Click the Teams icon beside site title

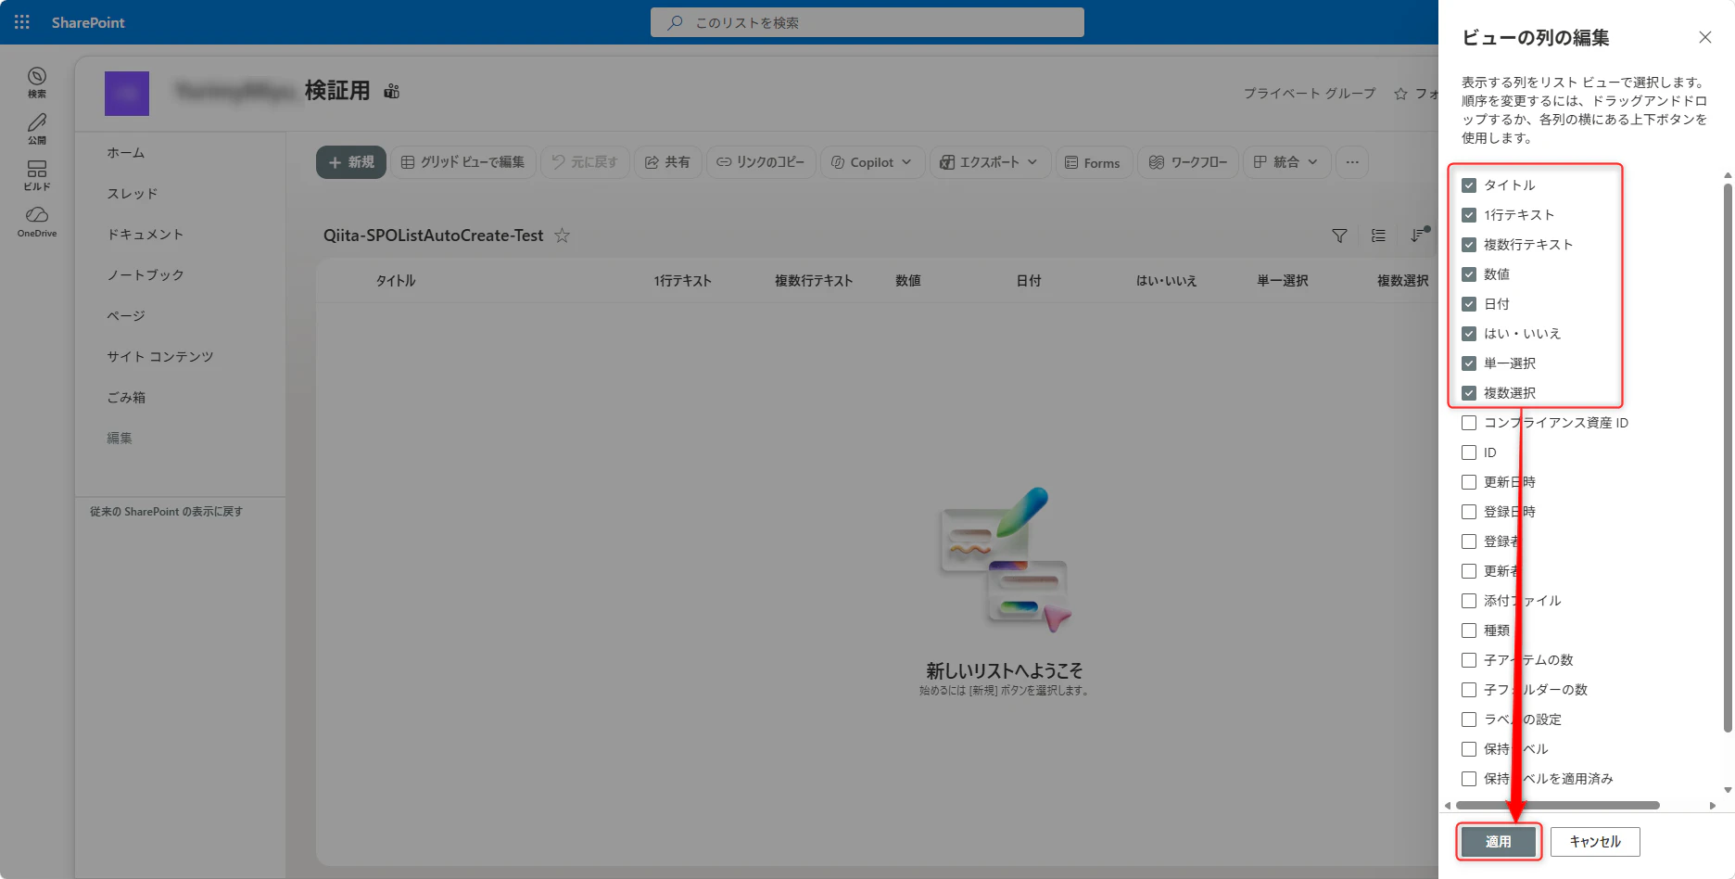tap(392, 91)
